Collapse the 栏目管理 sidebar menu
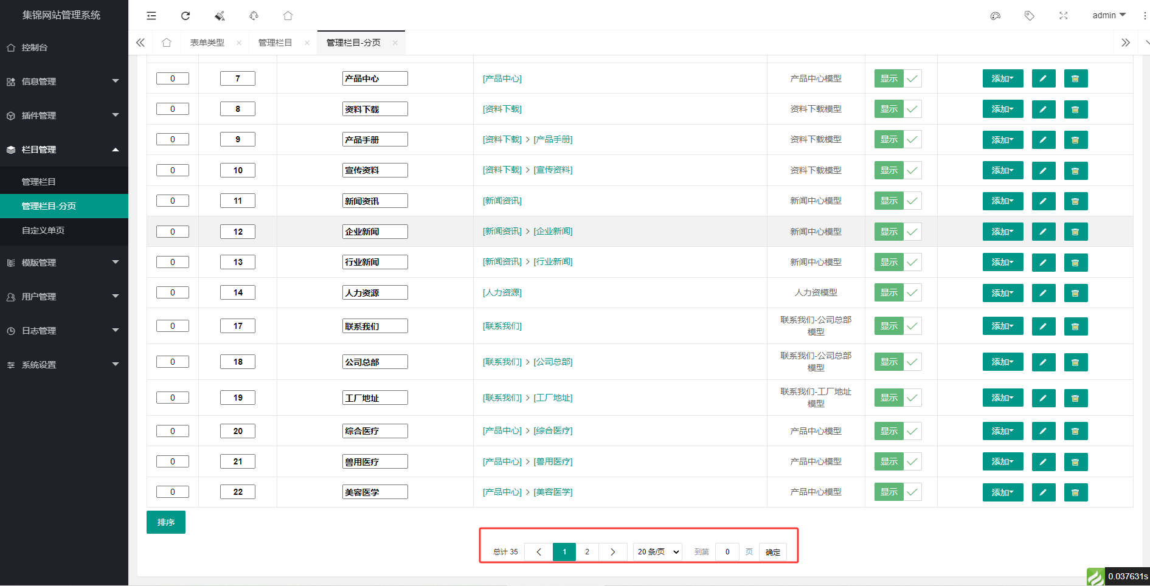 click(x=64, y=150)
